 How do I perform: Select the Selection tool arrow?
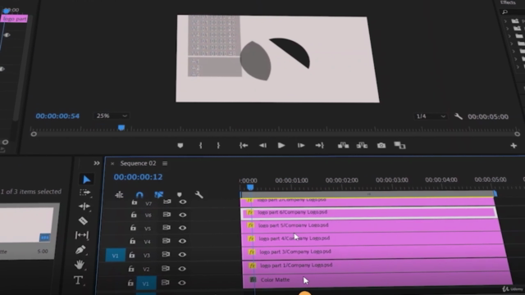coord(86,179)
